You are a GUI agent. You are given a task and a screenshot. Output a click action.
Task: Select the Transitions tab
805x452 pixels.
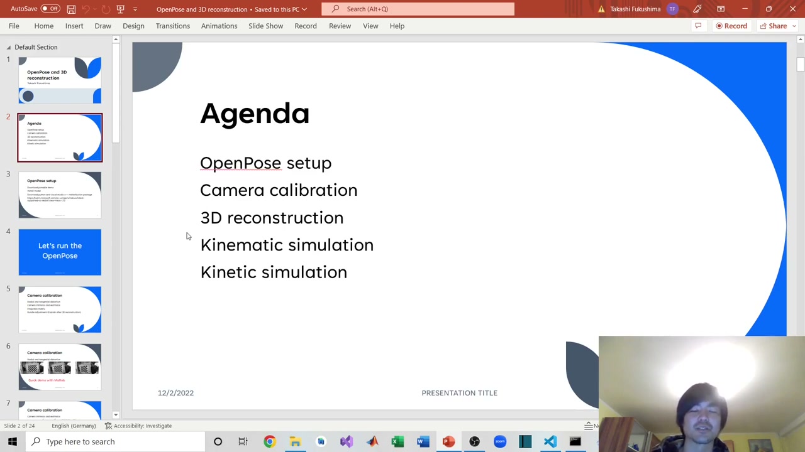tap(173, 26)
